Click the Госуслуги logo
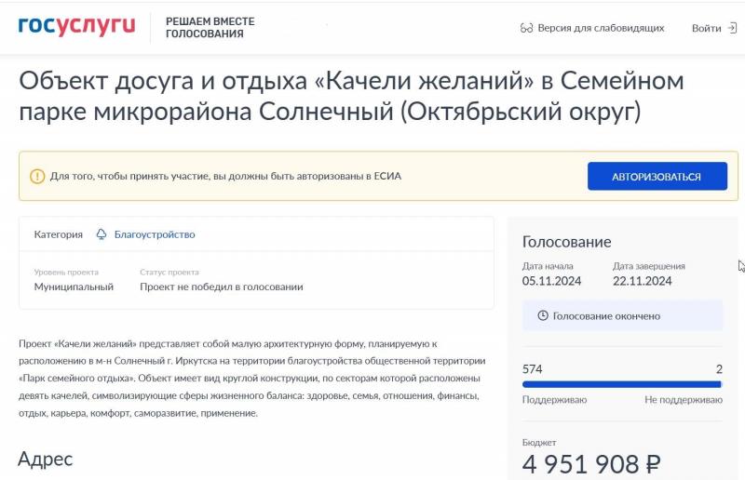The width and height of the screenshot is (745, 480). tap(76, 26)
